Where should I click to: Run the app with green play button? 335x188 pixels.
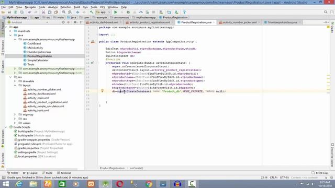[116, 13]
